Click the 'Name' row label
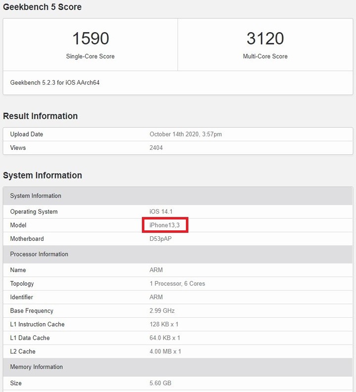The width and height of the screenshot is (356, 392). click(x=18, y=270)
